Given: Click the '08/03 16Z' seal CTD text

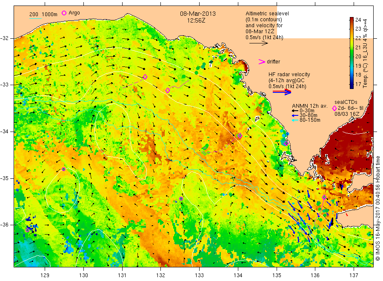Looking at the screenshot, I should pos(347,114).
